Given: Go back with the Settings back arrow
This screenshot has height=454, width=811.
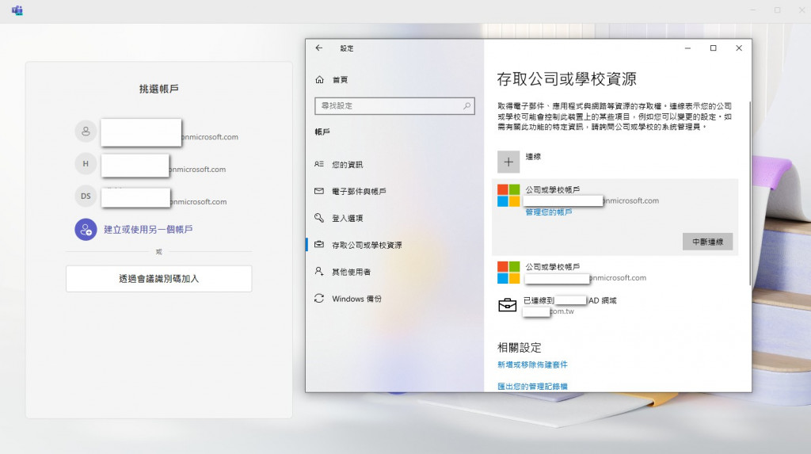Looking at the screenshot, I should point(319,48).
